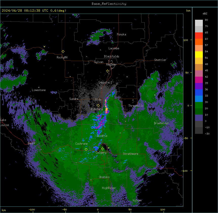Screen dimensions: 218x213
Task: Click the Limestone location label
Action: (39, 90)
